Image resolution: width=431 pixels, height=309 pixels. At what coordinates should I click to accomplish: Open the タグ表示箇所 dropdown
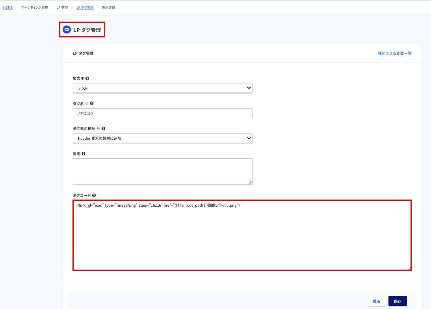(x=162, y=139)
